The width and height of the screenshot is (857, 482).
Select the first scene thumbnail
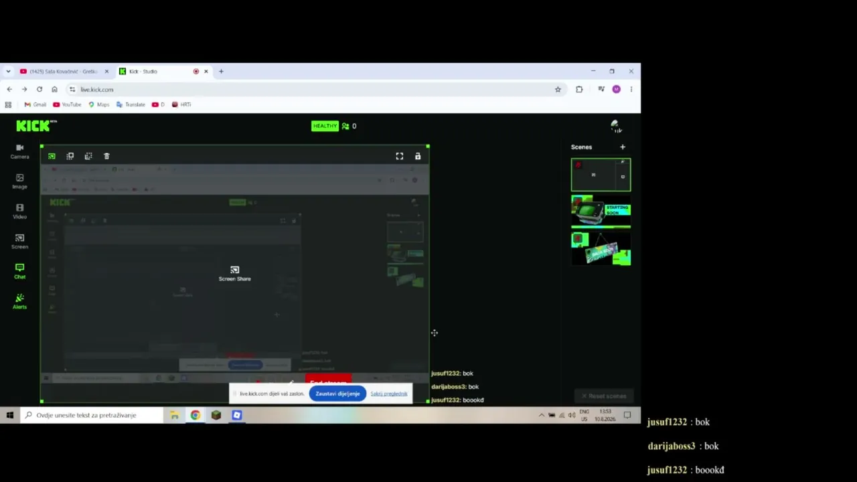click(x=601, y=175)
